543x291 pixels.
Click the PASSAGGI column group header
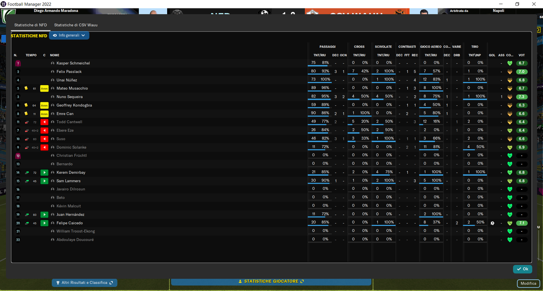coord(327,47)
